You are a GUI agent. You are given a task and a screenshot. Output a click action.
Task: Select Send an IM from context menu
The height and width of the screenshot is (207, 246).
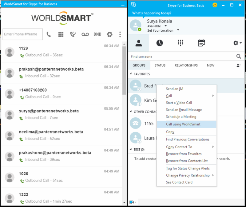pyautogui.click(x=187, y=89)
